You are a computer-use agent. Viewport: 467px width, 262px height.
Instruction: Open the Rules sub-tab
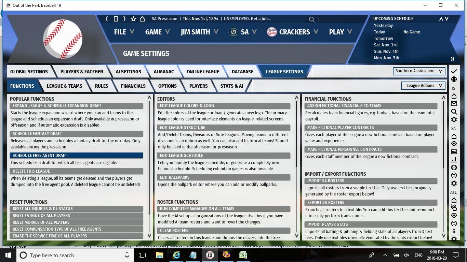(x=102, y=86)
